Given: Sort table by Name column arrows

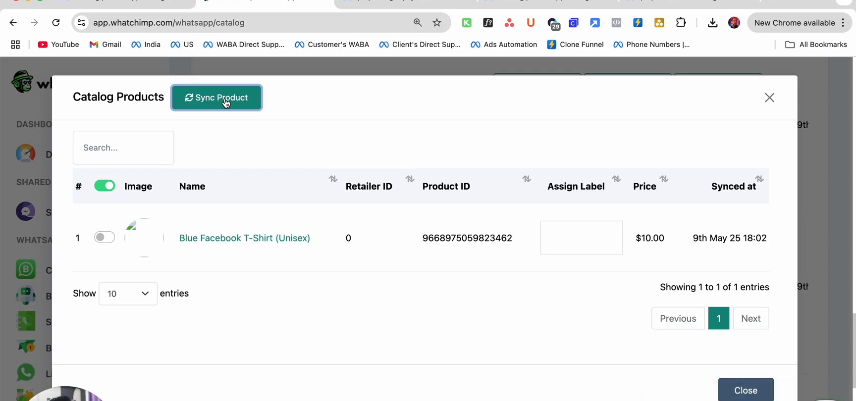Looking at the screenshot, I should (333, 179).
